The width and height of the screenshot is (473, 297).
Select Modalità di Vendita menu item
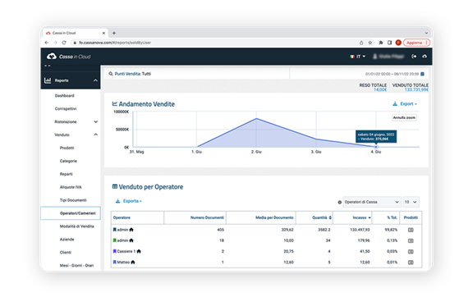(76, 226)
